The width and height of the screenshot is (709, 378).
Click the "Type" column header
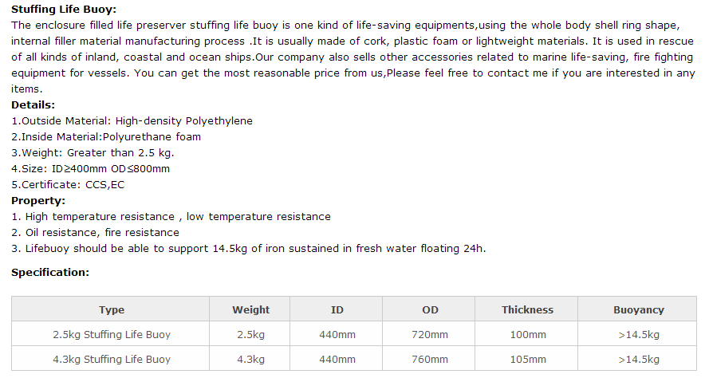click(x=112, y=310)
